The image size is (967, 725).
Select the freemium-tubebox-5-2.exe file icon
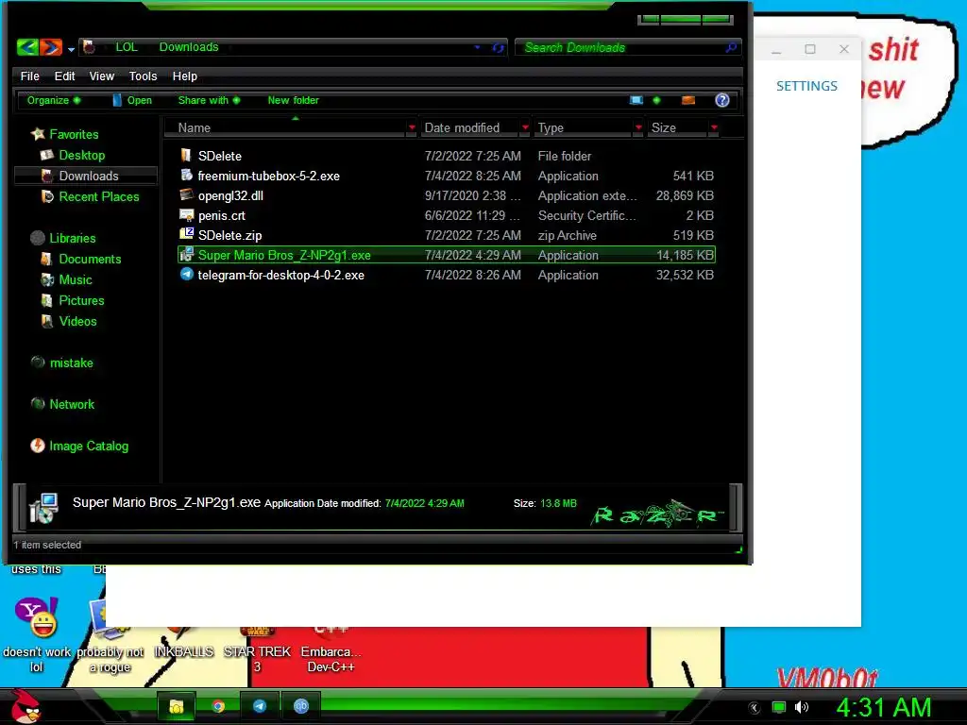coord(186,175)
